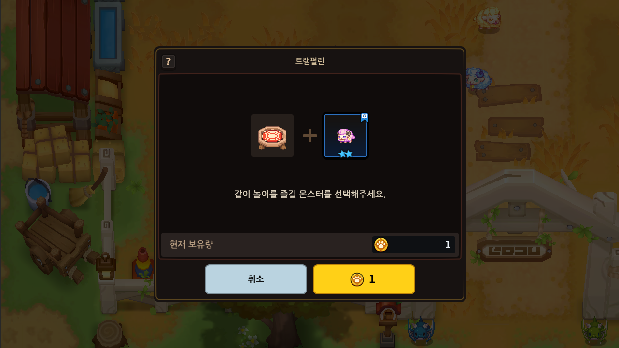The width and height of the screenshot is (619, 348).
Task: Click the blue spiky monster at bottom
Action: pos(420,330)
